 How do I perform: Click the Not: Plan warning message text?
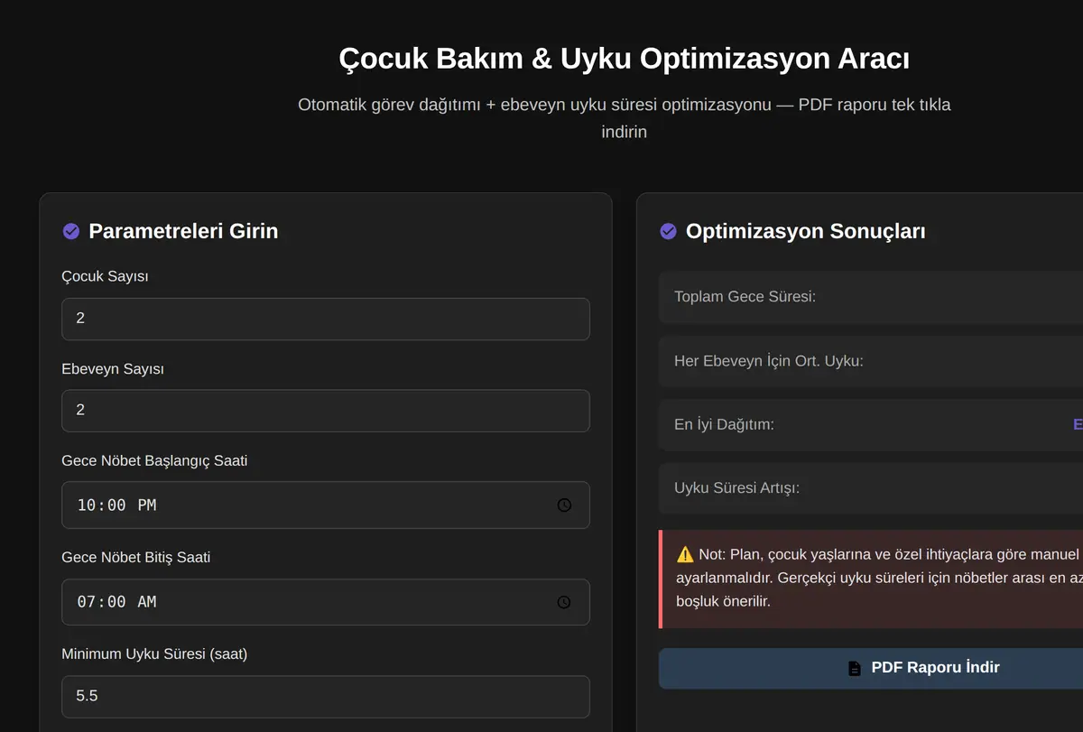[x=880, y=578]
